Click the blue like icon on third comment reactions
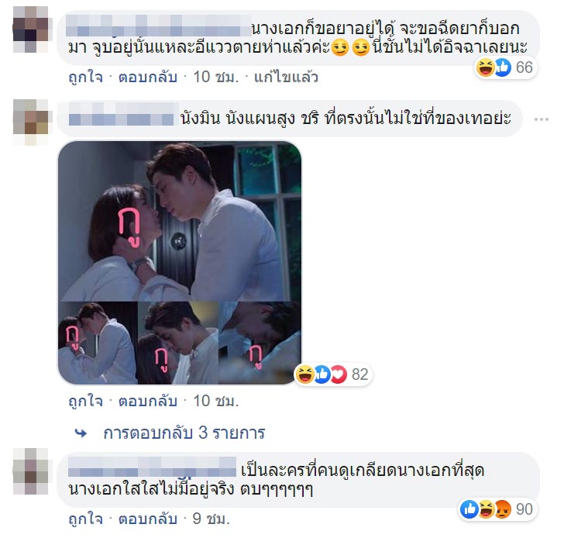The width and height of the screenshot is (564, 538). point(469,509)
